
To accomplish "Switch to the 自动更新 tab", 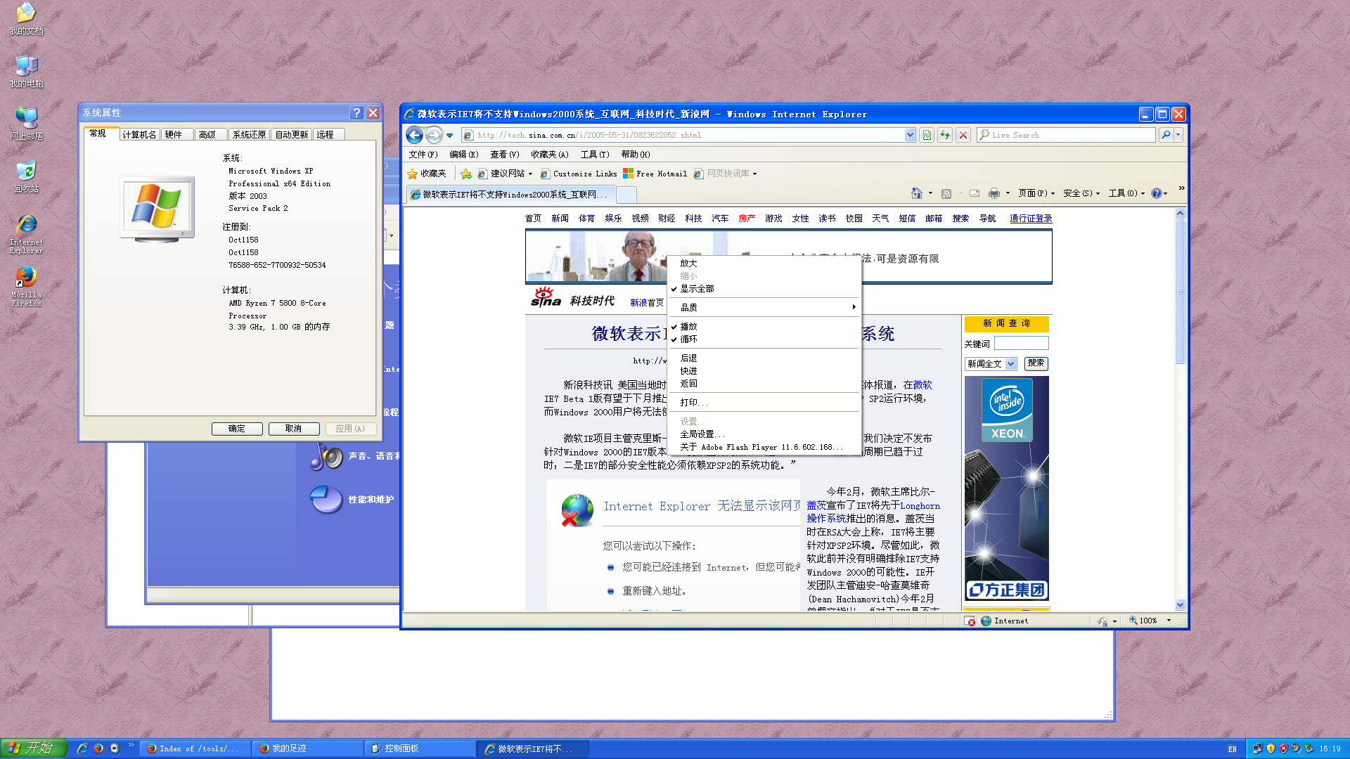I will coord(292,135).
